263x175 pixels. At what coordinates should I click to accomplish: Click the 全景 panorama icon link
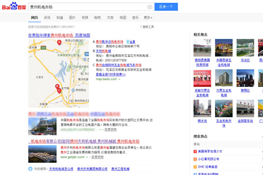[x=131, y=42]
